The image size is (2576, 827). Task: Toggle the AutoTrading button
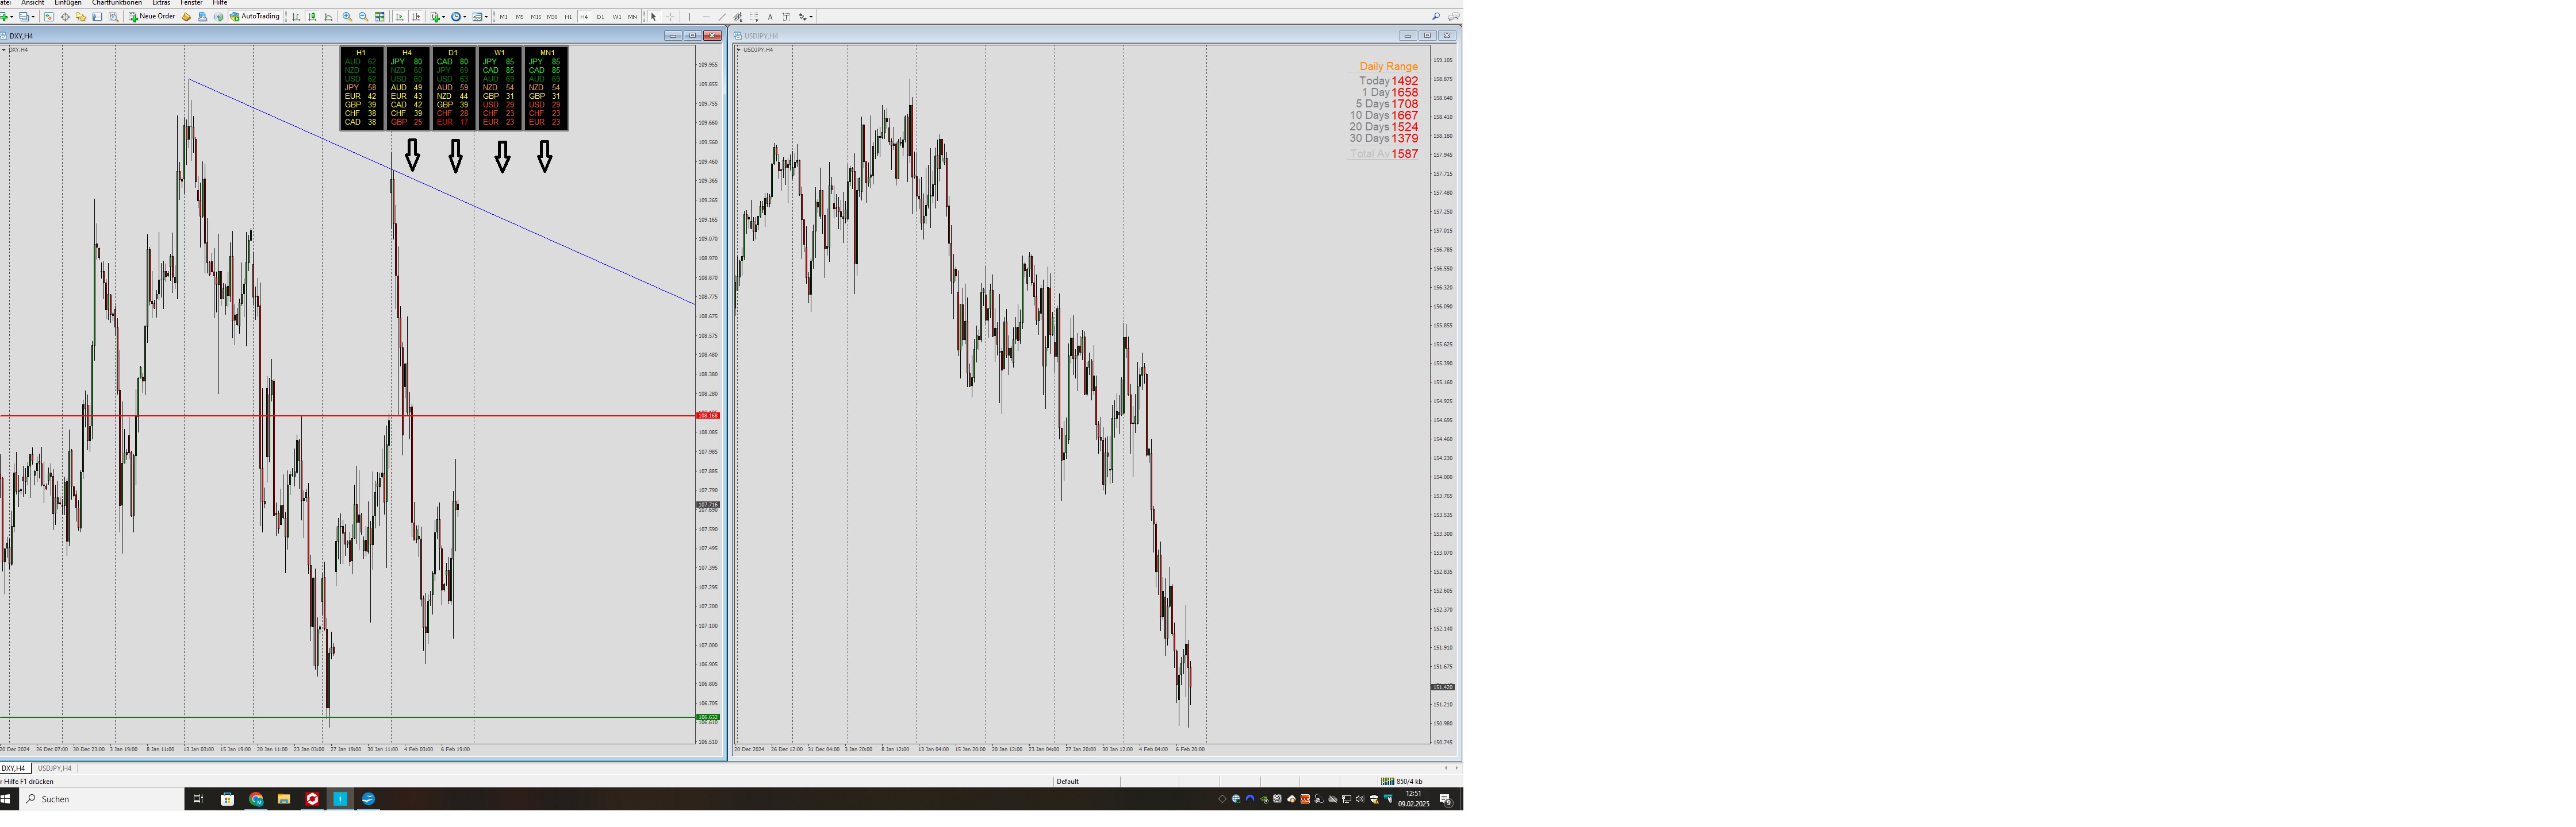point(255,17)
